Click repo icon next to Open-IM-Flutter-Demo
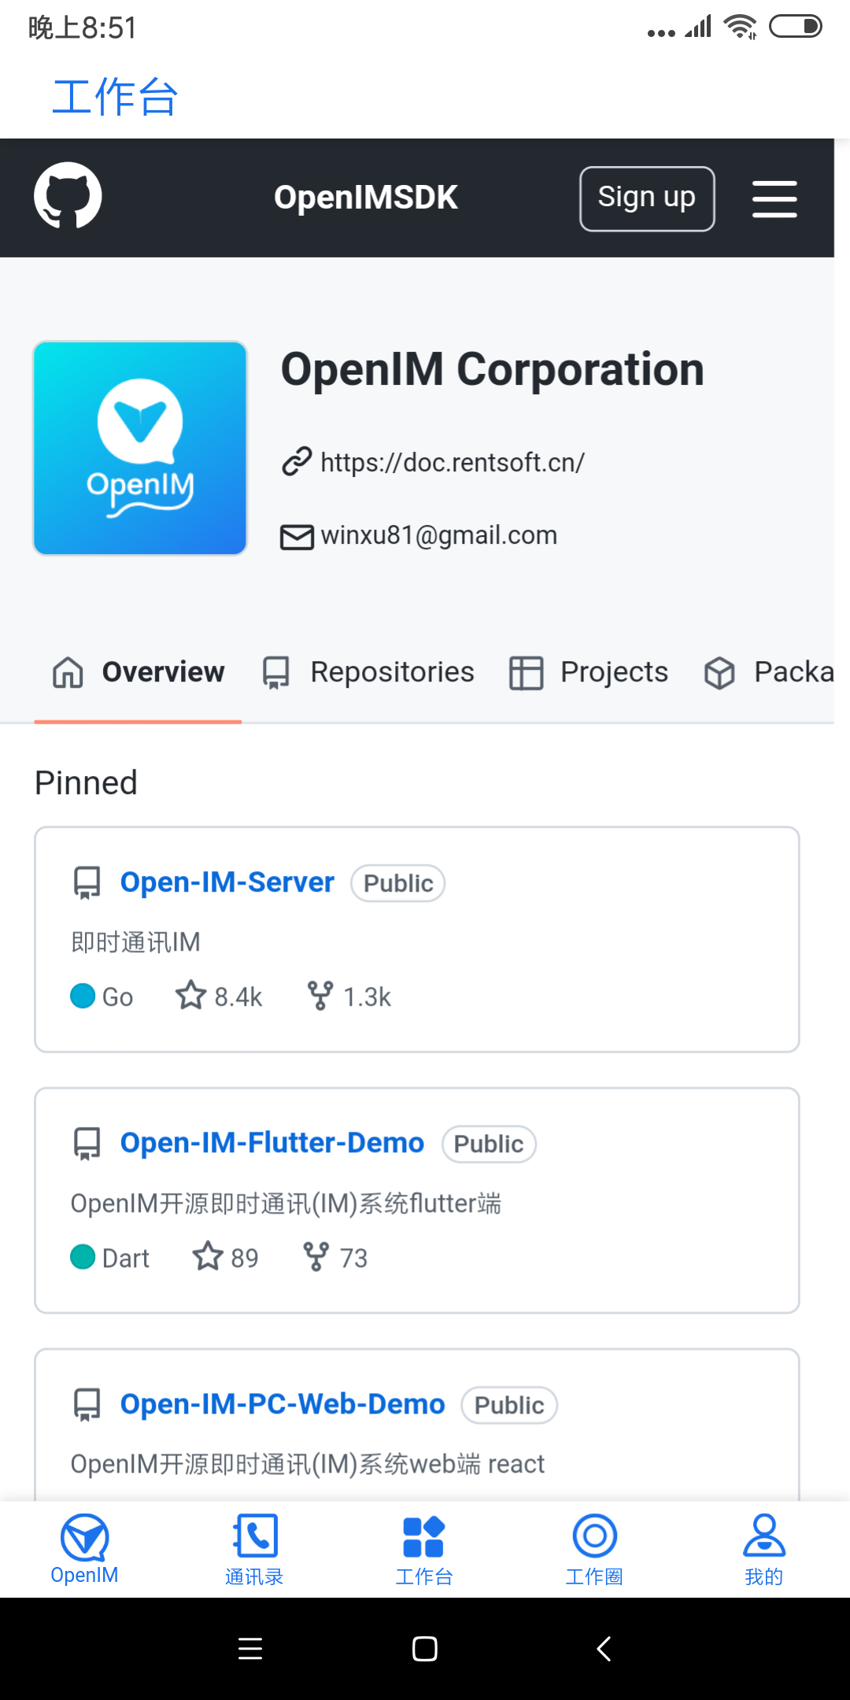The width and height of the screenshot is (850, 1700). point(87,1144)
